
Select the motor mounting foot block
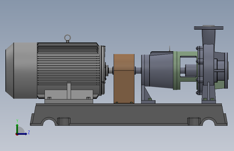coord(69,96)
